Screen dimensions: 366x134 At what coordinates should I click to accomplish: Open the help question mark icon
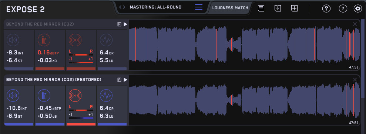coord(343,9)
